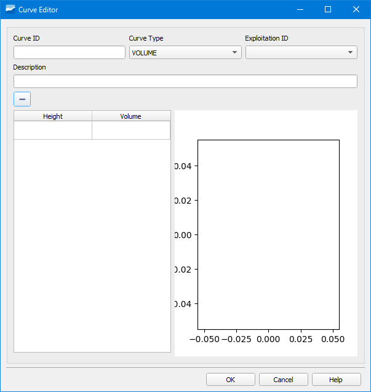This screenshot has width=371, height=392.
Task: Select the first empty Volume cell
Action: 131,130
